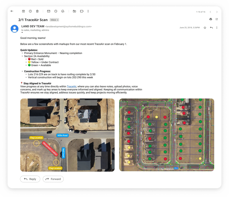Forward the email
Screen dimensions: 229x197
(53, 179)
